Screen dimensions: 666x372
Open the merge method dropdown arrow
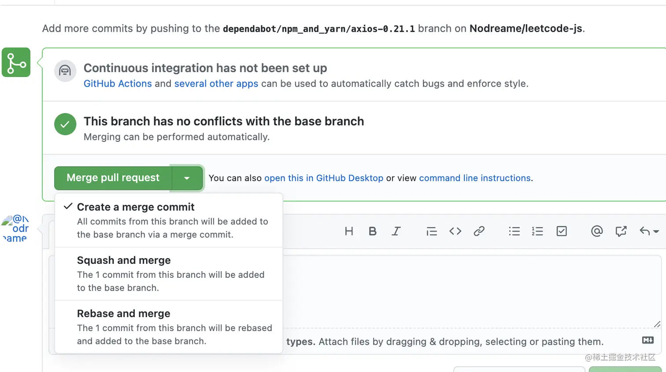[187, 178]
